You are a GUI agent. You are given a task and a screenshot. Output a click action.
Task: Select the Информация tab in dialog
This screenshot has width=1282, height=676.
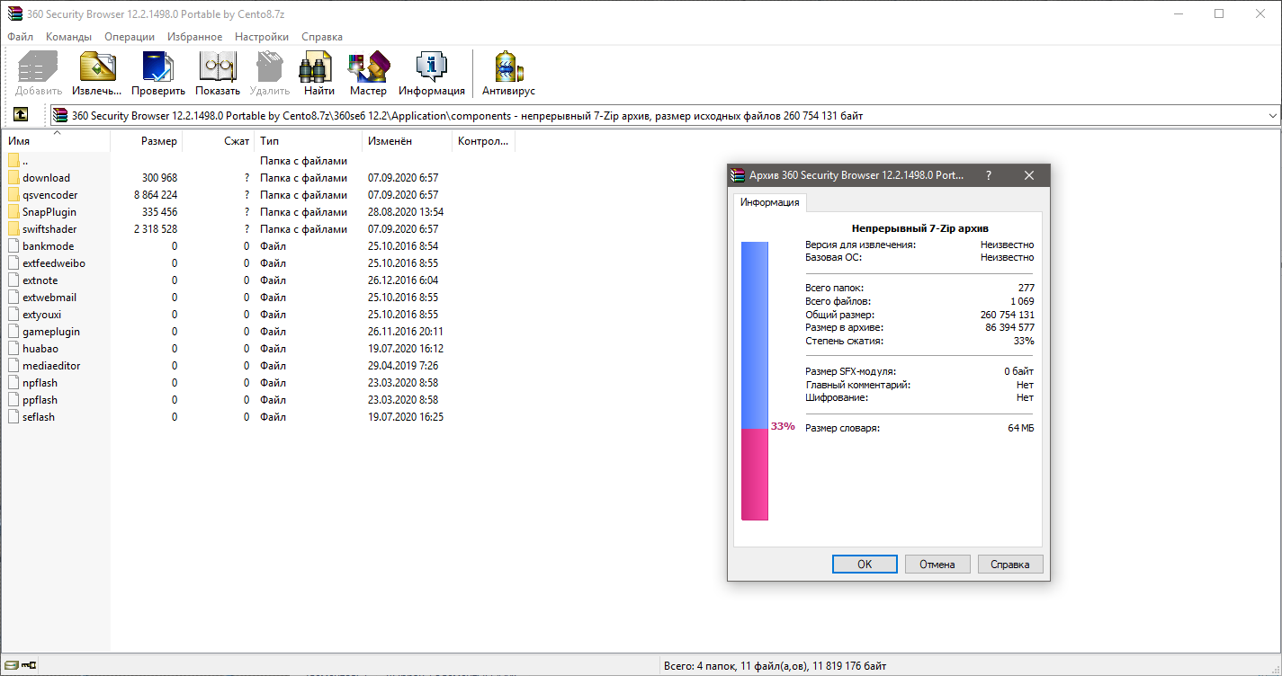click(x=769, y=202)
